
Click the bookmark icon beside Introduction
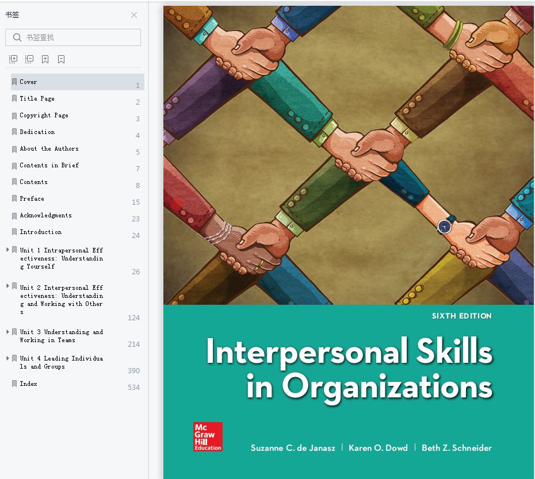(14, 232)
